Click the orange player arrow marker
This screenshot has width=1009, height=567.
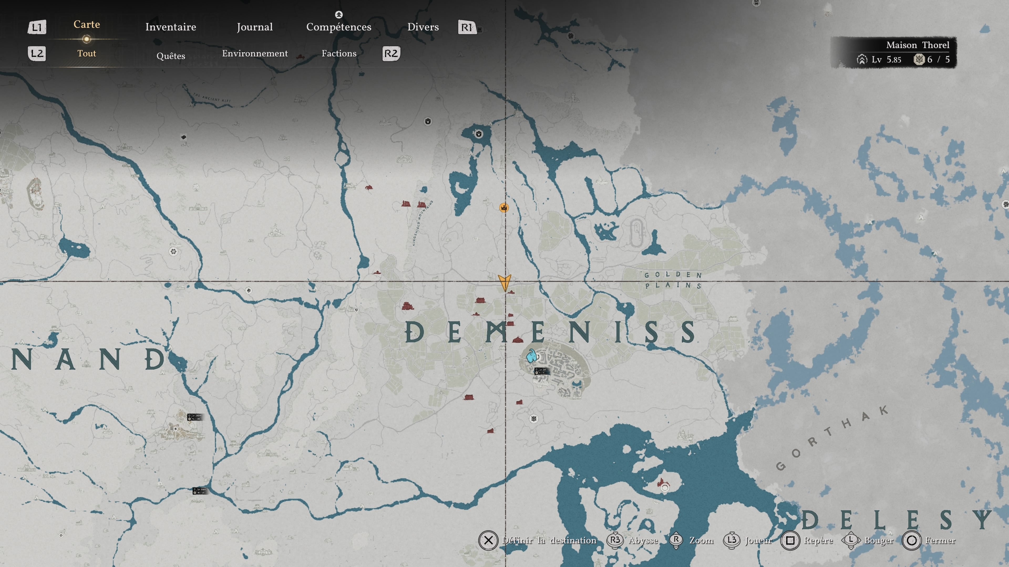[x=504, y=282]
